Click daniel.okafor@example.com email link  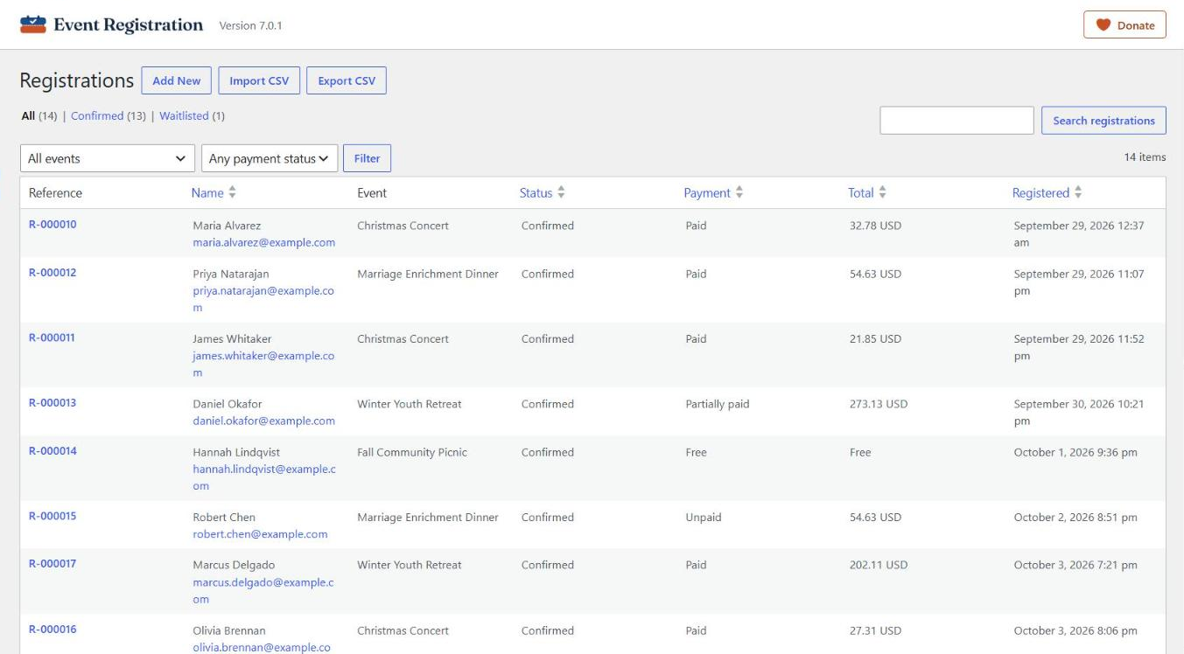click(264, 421)
